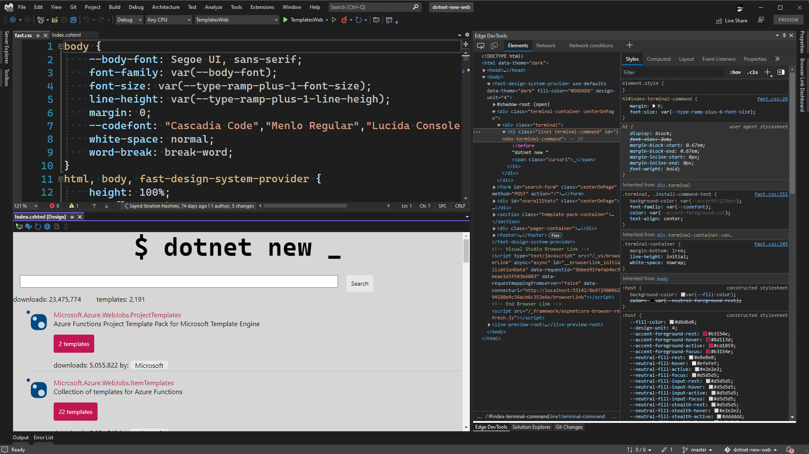
Task: Open a new style rule with the plus icon
Action: tap(768, 72)
